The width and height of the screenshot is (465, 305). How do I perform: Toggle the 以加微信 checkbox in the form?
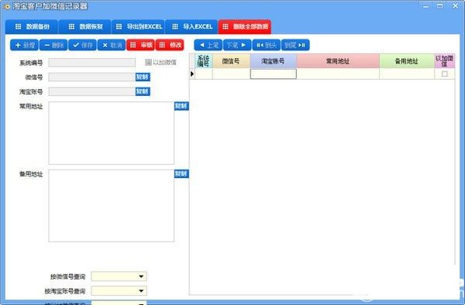click(x=148, y=62)
